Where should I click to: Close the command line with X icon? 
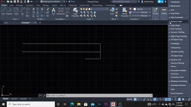point(41,95)
